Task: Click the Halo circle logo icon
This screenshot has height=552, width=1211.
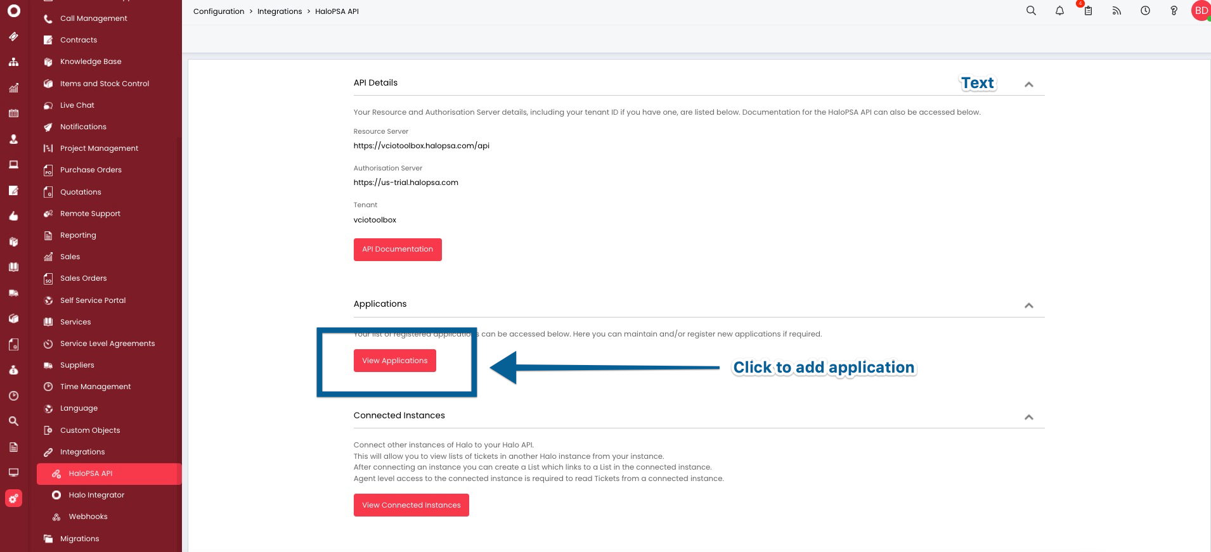Action: [x=13, y=11]
